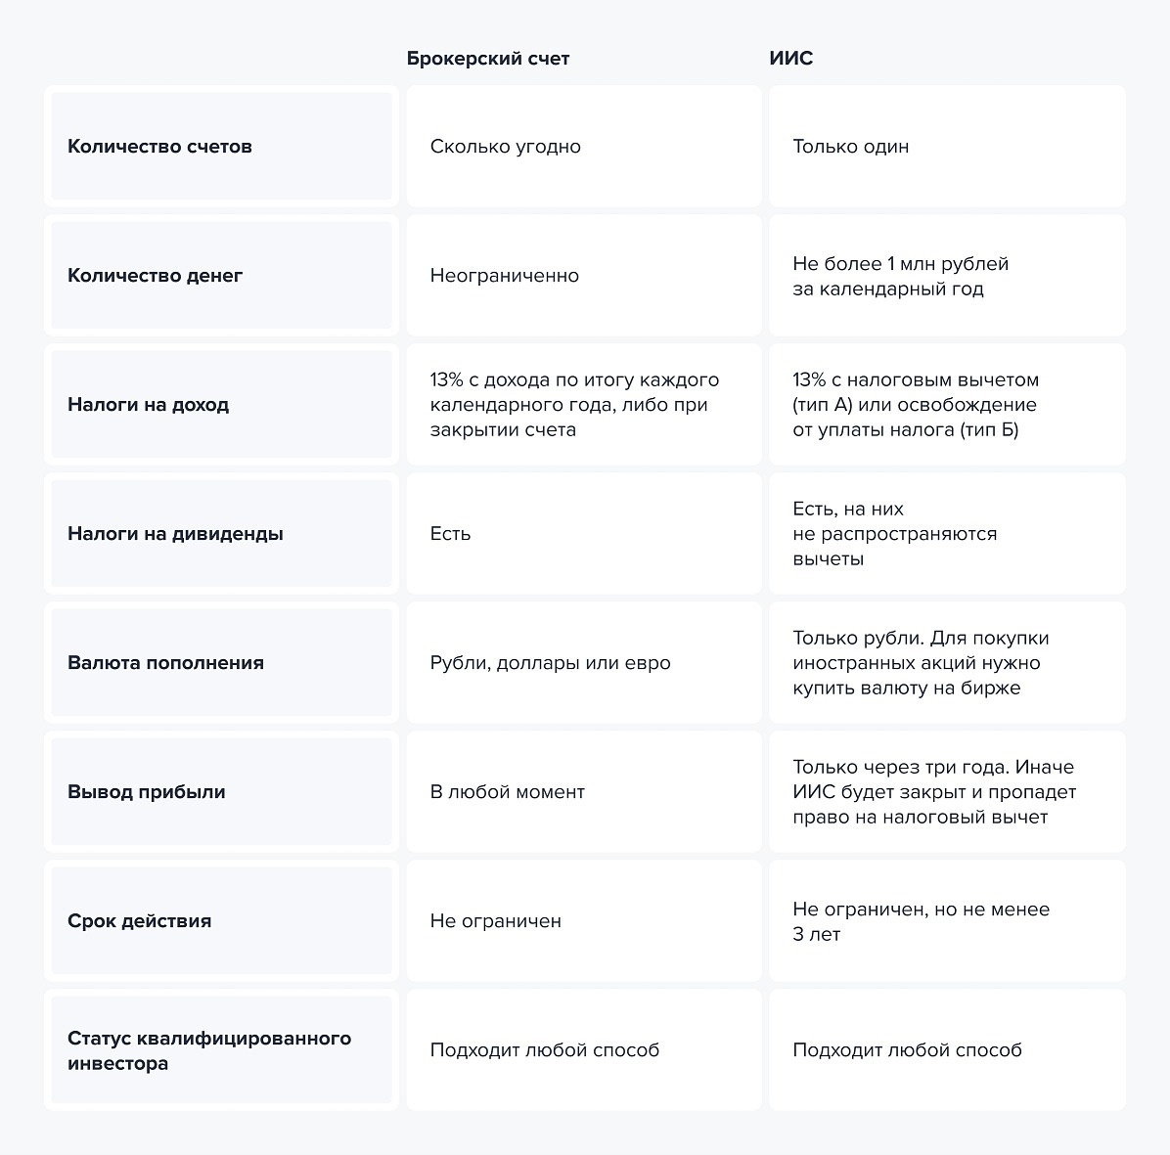
Task: Click the 'Не более 1 млн рублей' cell
Action: (x=947, y=276)
